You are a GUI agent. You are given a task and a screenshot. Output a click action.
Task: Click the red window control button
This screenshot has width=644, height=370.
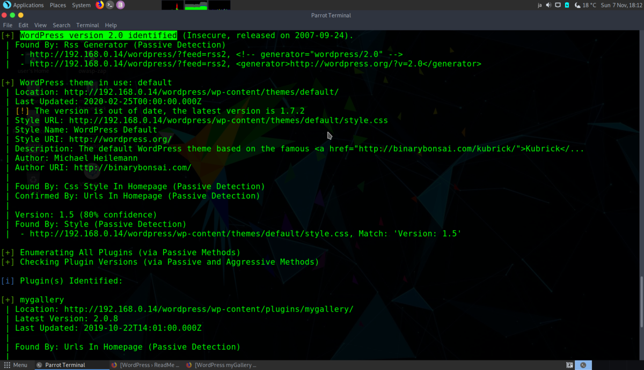pyautogui.click(x=5, y=16)
